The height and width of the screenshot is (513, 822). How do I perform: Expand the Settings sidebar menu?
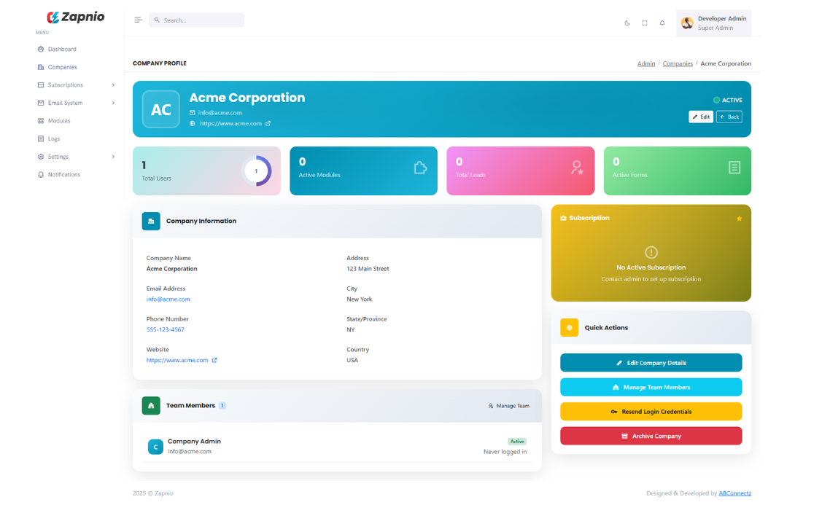[76, 157]
